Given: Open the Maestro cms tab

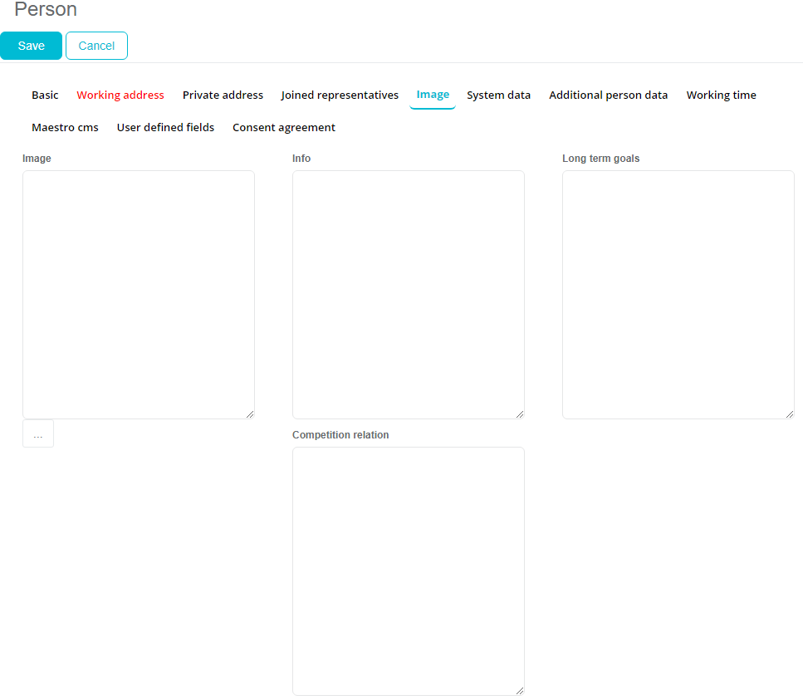Looking at the screenshot, I should pyautogui.click(x=65, y=128).
